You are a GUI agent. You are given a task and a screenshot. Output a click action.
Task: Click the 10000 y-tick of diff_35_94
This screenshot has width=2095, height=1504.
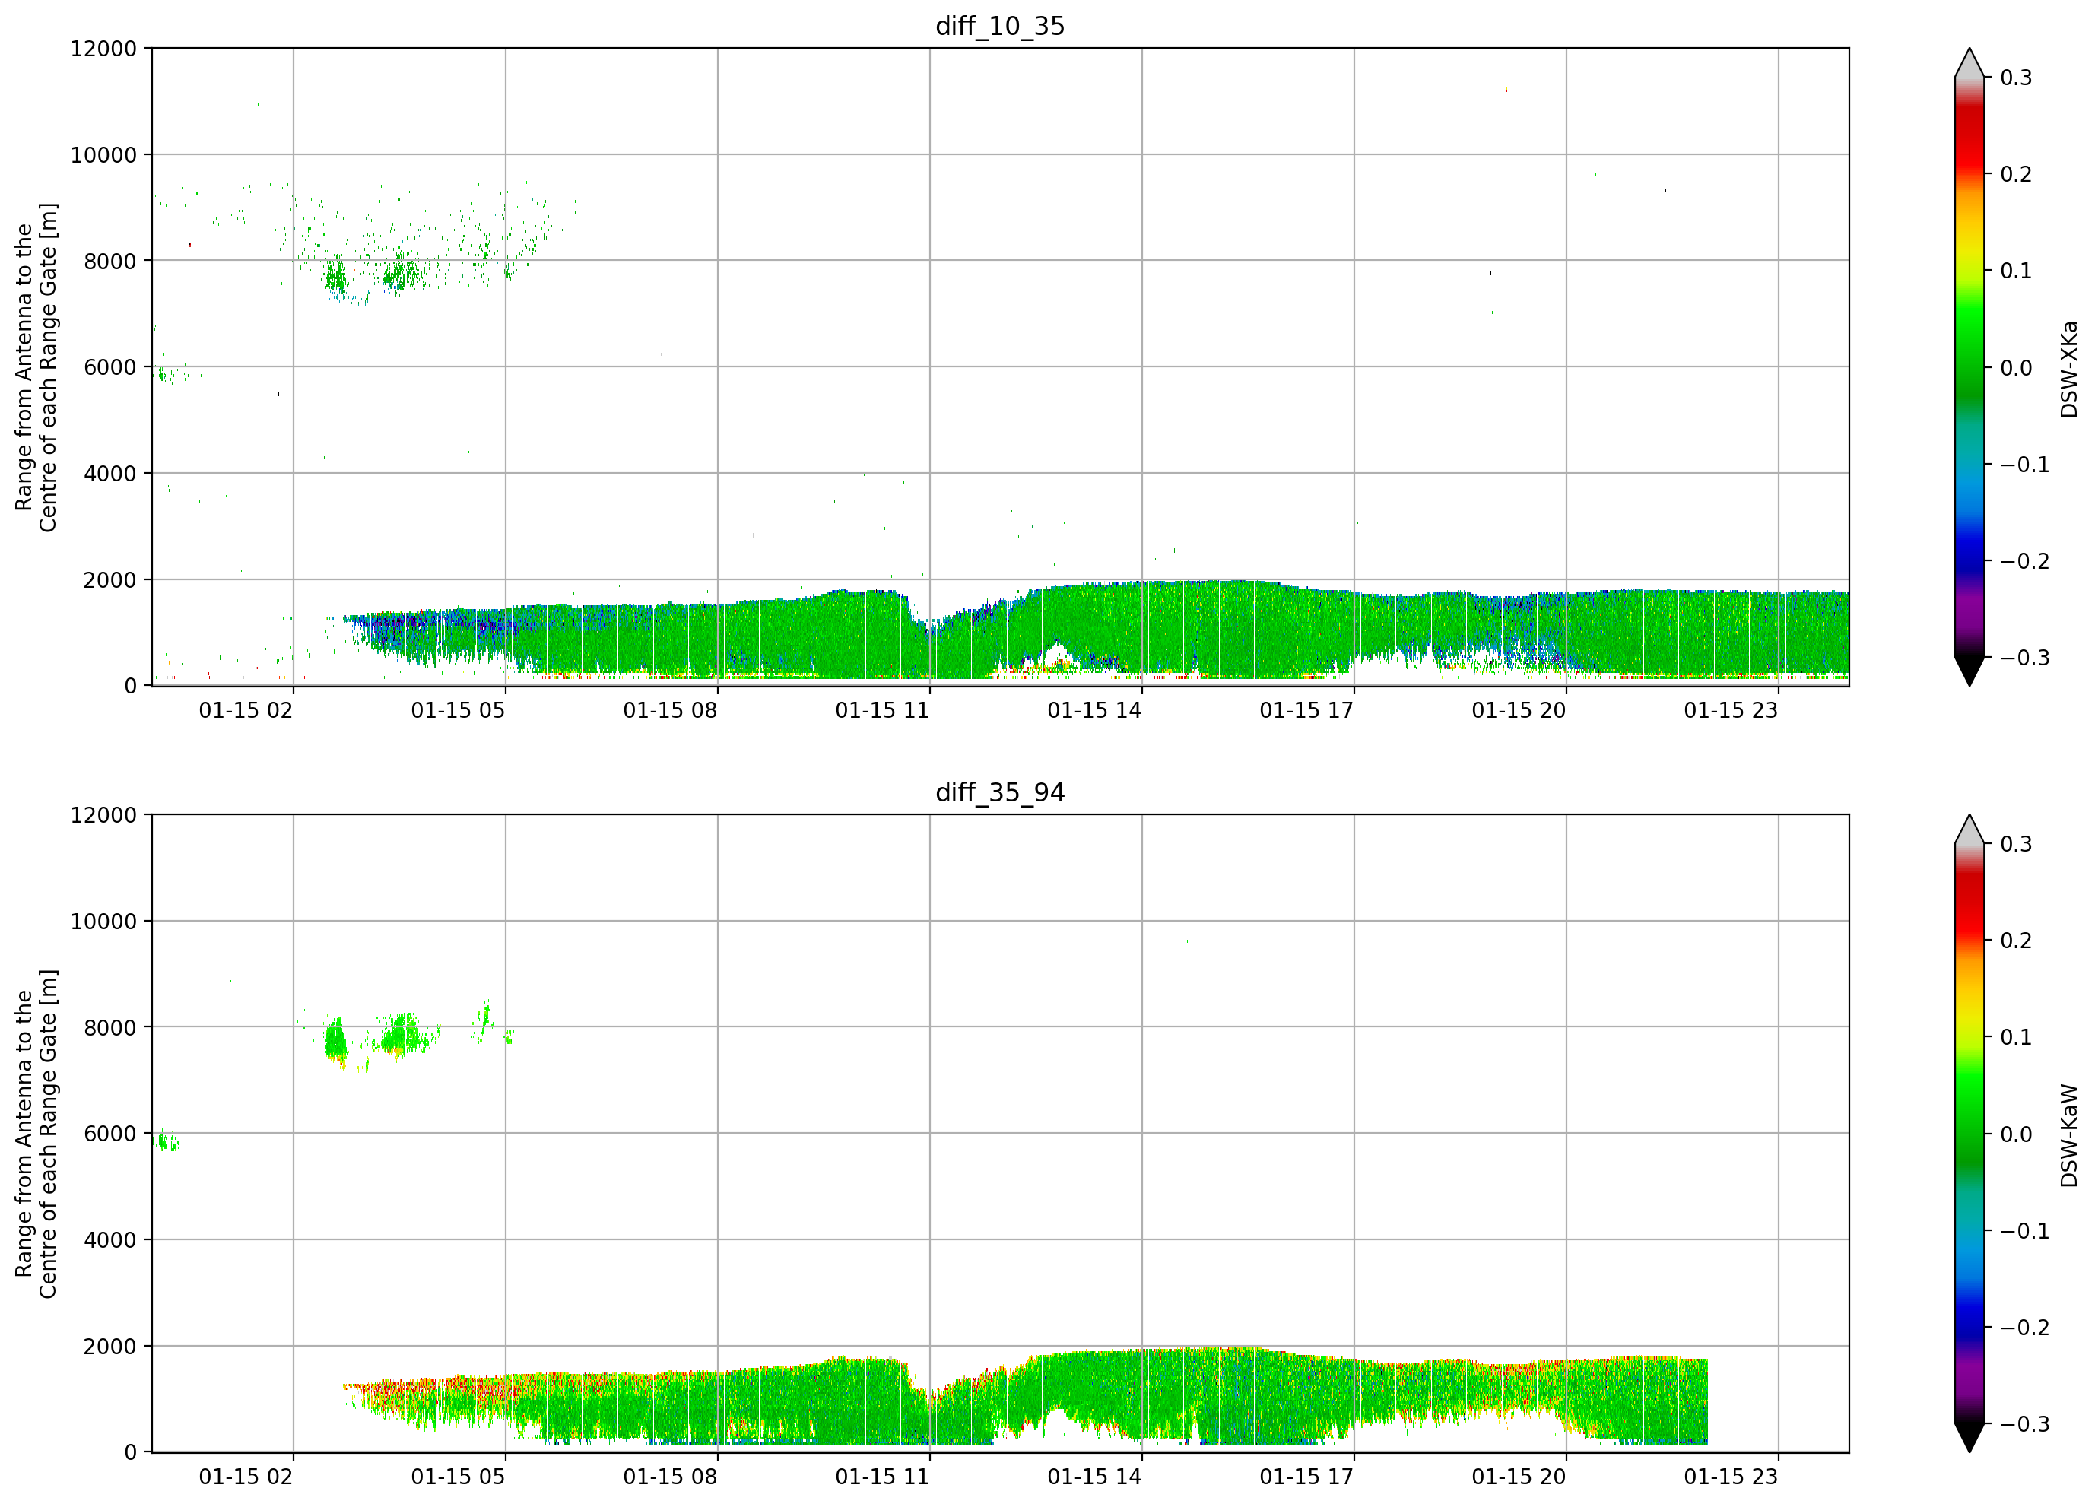tap(103, 922)
